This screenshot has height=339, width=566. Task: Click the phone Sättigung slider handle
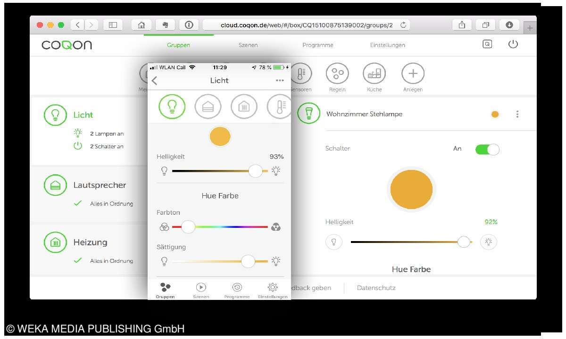tap(248, 261)
